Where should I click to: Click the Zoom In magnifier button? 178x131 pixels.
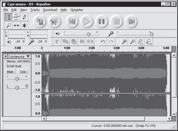coord(124,42)
